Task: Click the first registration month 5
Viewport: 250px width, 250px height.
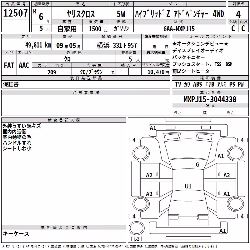Action: click(x=41, y=28)
